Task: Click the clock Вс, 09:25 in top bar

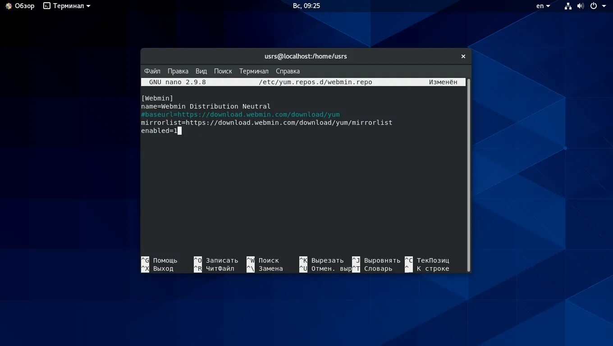Action: (306, 6)
